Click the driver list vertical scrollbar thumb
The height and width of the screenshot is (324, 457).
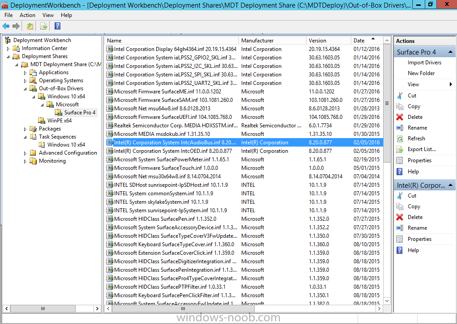coord(387,103)
